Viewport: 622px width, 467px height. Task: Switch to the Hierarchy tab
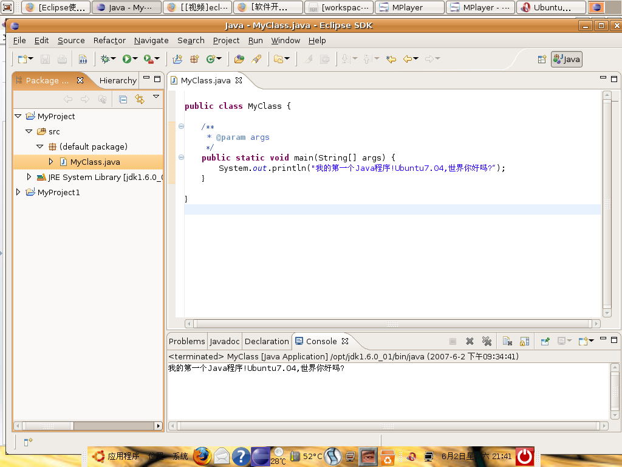click(x=118, y=80)
